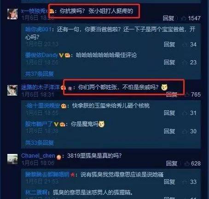Viewport: 209px width, 199px height.
Task: Open 姜俊依Dandy username link
Action: [x=41, y=55]
